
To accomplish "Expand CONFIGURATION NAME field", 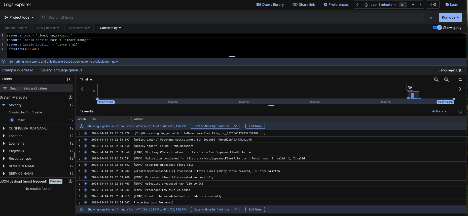I will (4, 128).
